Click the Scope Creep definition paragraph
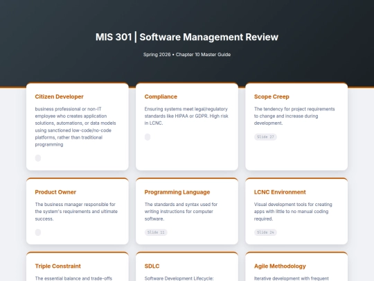This screenshot has height=281, width=374. (x=294, y=116)
